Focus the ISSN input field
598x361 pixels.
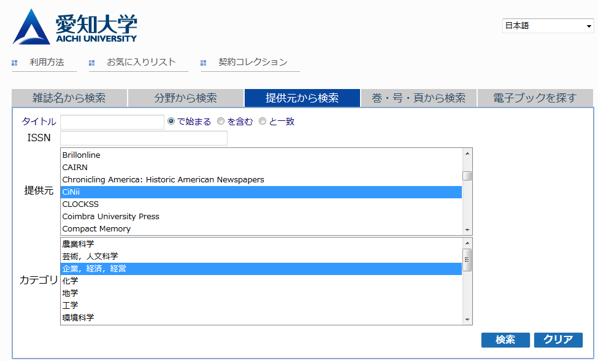click(144, 138)
